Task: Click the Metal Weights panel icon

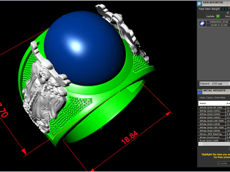Action: (199, 91)
